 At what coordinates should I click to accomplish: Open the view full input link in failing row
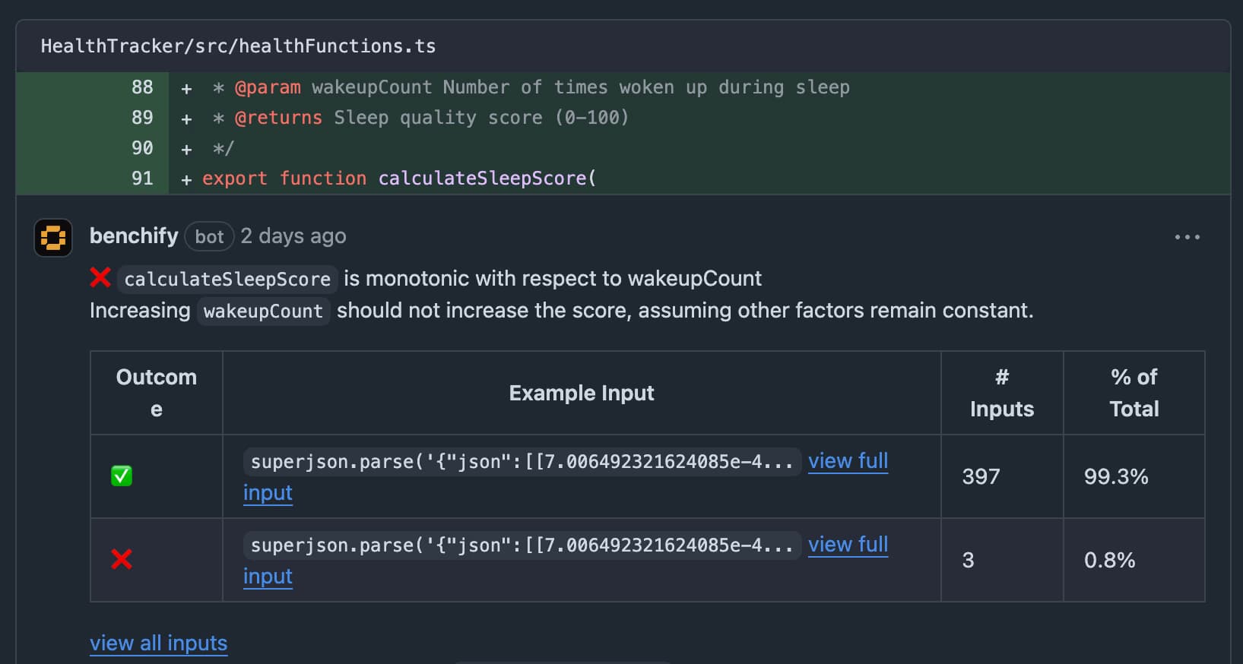(848, 544)
